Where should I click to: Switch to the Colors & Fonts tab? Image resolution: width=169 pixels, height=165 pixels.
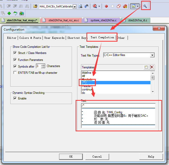point(30,38)
